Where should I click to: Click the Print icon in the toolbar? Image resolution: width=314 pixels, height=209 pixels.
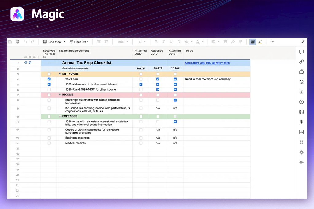click(x=17, y=42)
